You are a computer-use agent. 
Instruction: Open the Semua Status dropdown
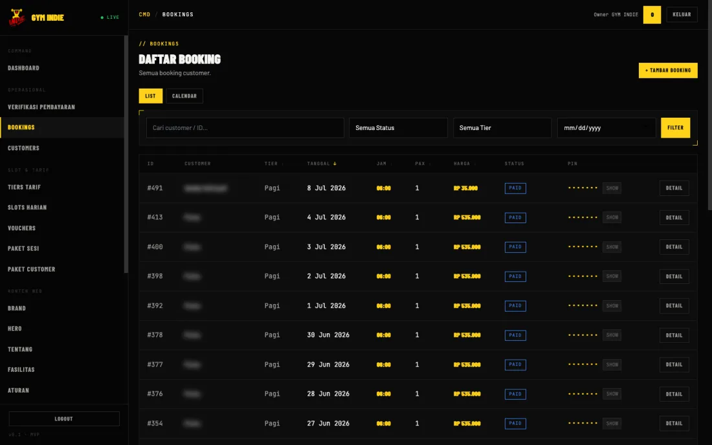tap(398, 128)
